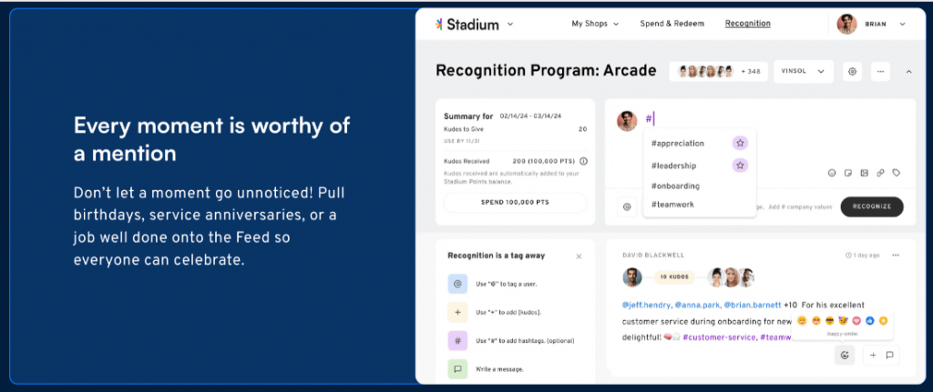Open the post more-options ellipsis

(896, 256)
